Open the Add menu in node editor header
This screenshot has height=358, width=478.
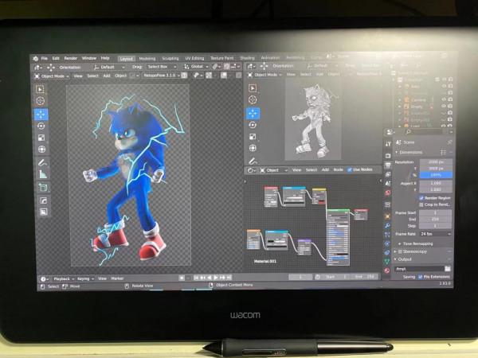click(326, 169)
